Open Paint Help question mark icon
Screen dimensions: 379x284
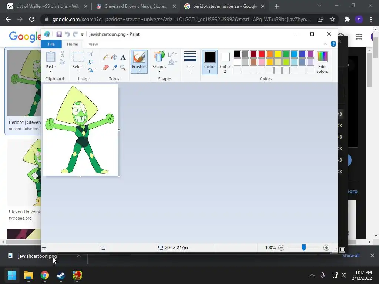click(333, 44)
